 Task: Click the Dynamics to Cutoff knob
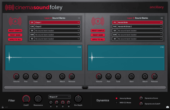click(x=141, y=104)
